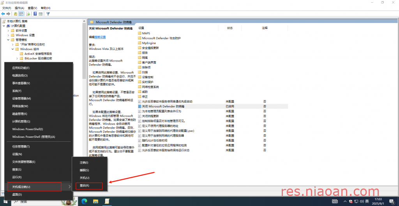399x206 pixels.
Task: Expand the BitLocker 驱动器加密 node
Action: 17,58
